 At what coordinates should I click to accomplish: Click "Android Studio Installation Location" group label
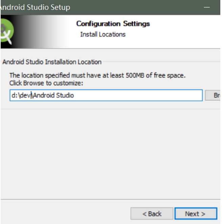[x=52, y=62]
